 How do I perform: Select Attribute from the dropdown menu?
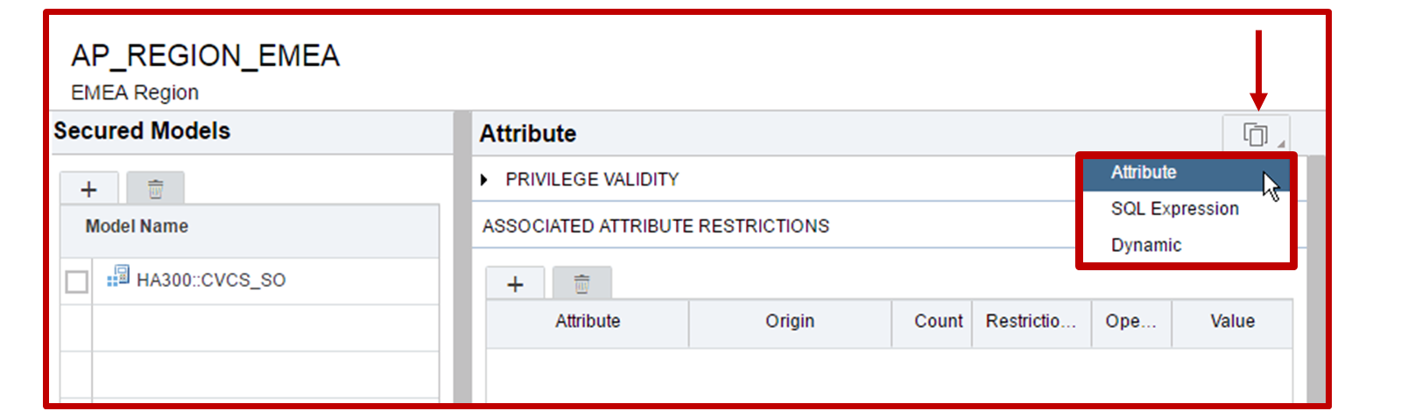pos(1144,172)
